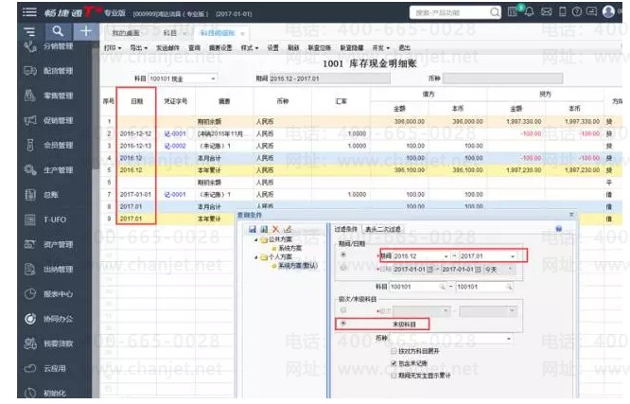
Task: Collapse sidebar via three-line list icon
Action: (x=29, y=31)
